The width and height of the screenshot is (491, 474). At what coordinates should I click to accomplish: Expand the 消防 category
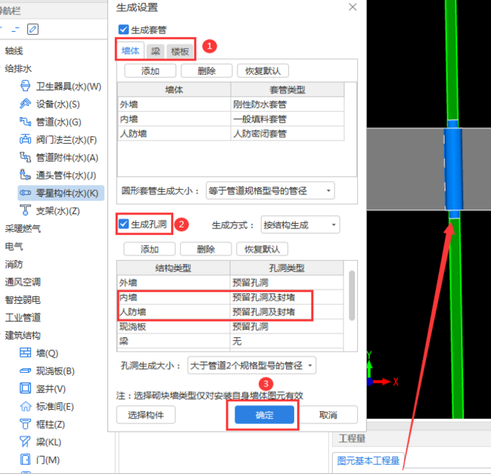tap(14, 264)
